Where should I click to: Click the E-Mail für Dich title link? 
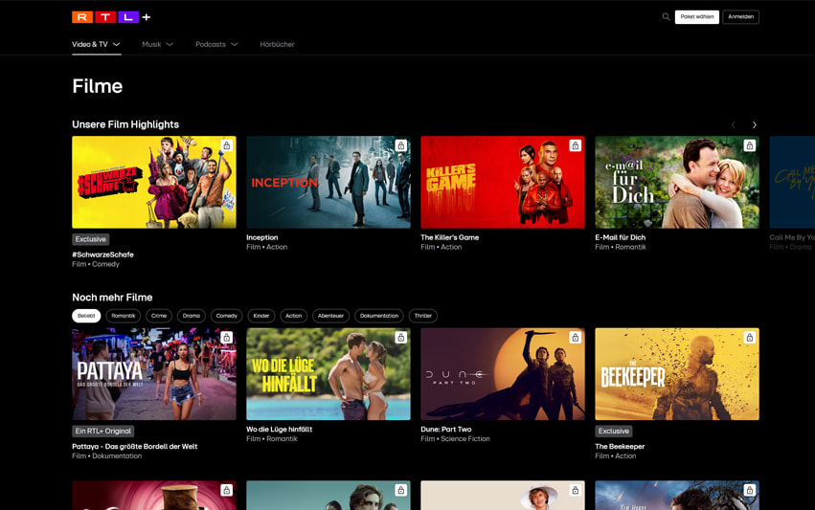[x=620, y=237]
